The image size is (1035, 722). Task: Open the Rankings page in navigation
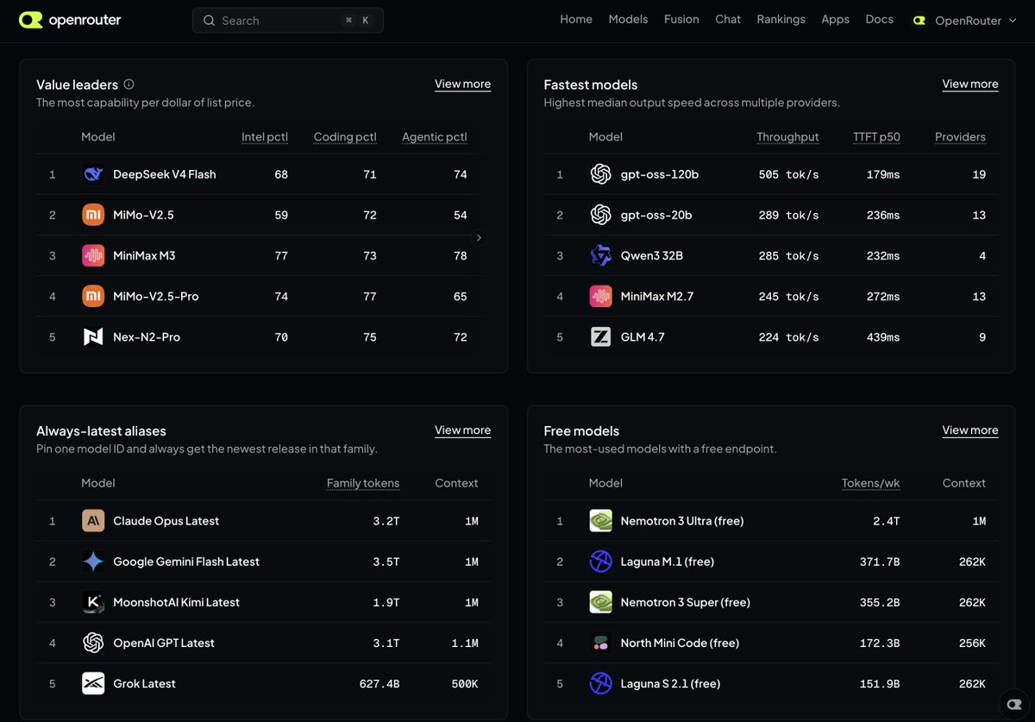[781, 19]
